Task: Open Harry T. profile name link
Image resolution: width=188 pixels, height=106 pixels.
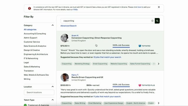Action: [x=75, y=75]
